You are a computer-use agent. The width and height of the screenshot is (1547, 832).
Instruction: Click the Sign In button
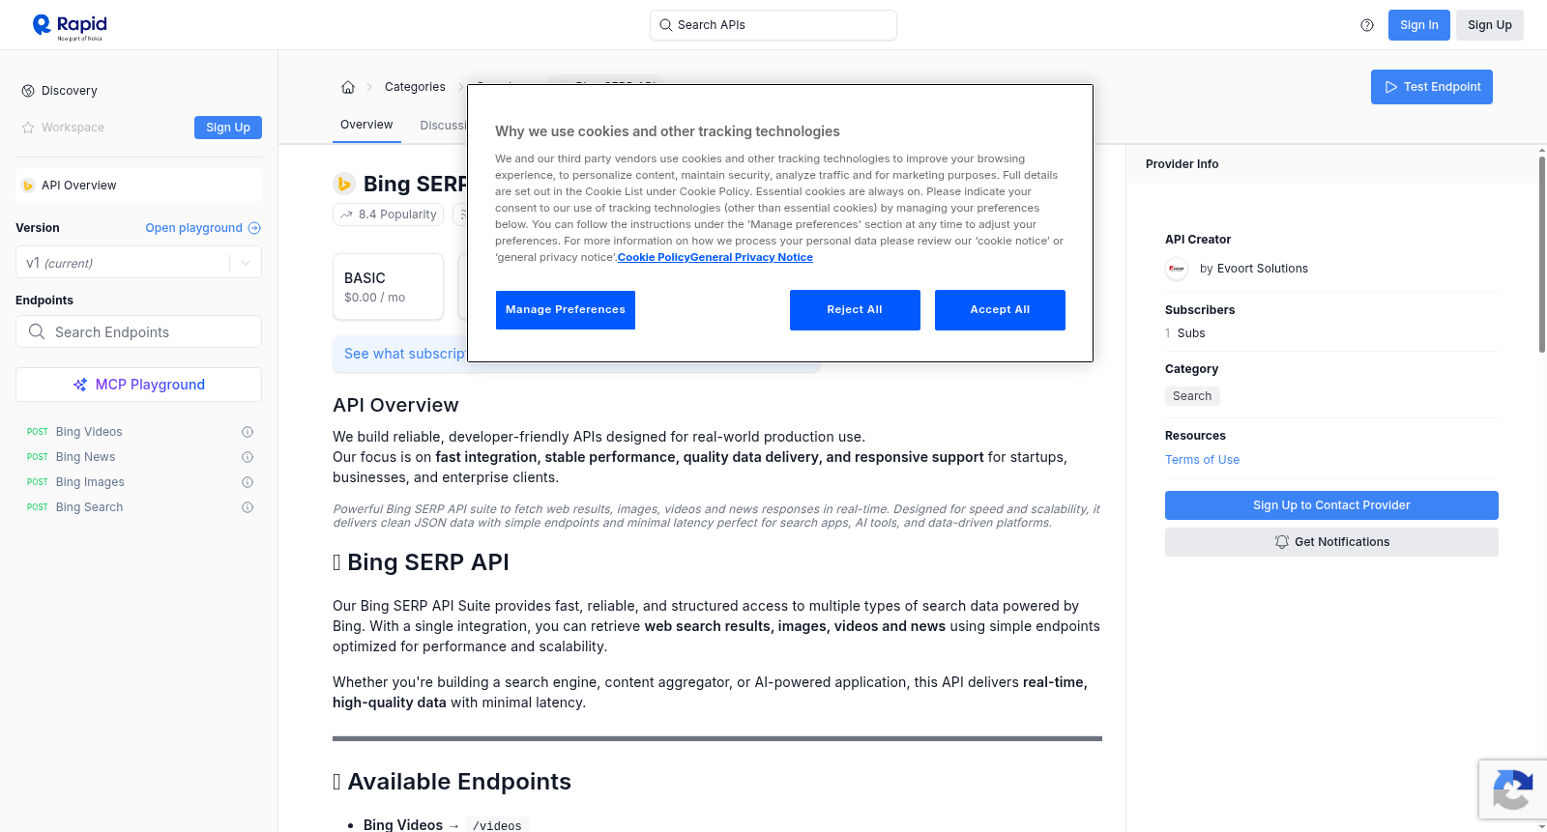click(1419, 25)
